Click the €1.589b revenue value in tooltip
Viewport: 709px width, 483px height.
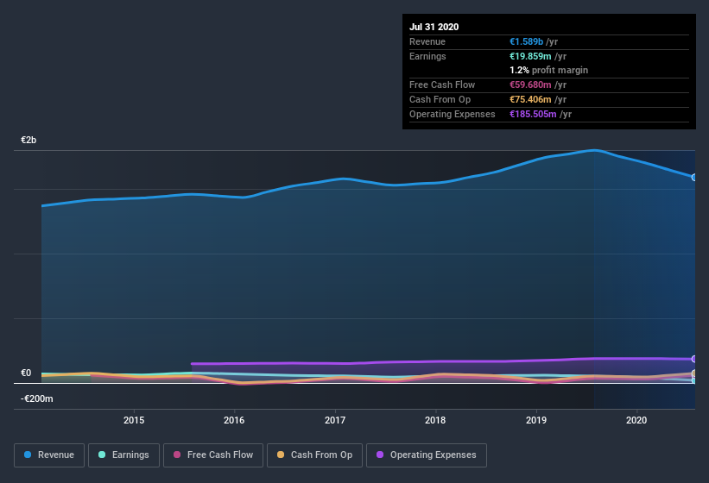click(526, 41)
